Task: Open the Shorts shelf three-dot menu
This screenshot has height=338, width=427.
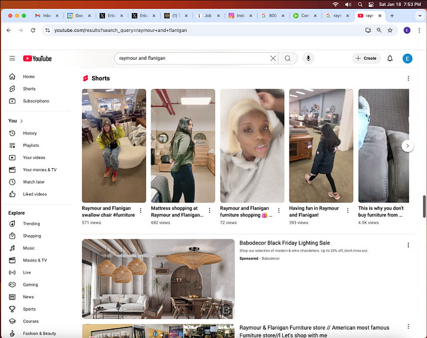Action: point(408,78)
